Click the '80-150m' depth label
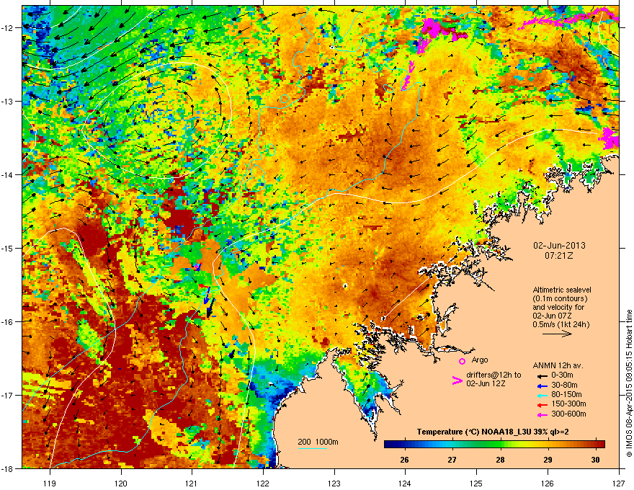Screen dimensions: 634x490 point(566,395)
